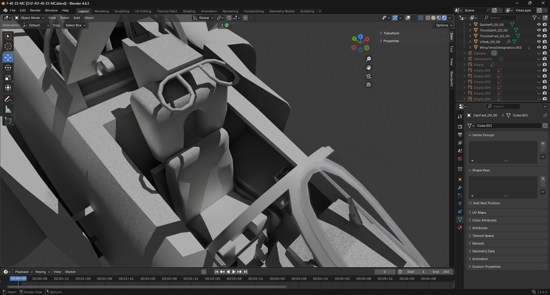550x295 pixels.
Task: Click the Options button in viewport header
Action: [444, 25]
